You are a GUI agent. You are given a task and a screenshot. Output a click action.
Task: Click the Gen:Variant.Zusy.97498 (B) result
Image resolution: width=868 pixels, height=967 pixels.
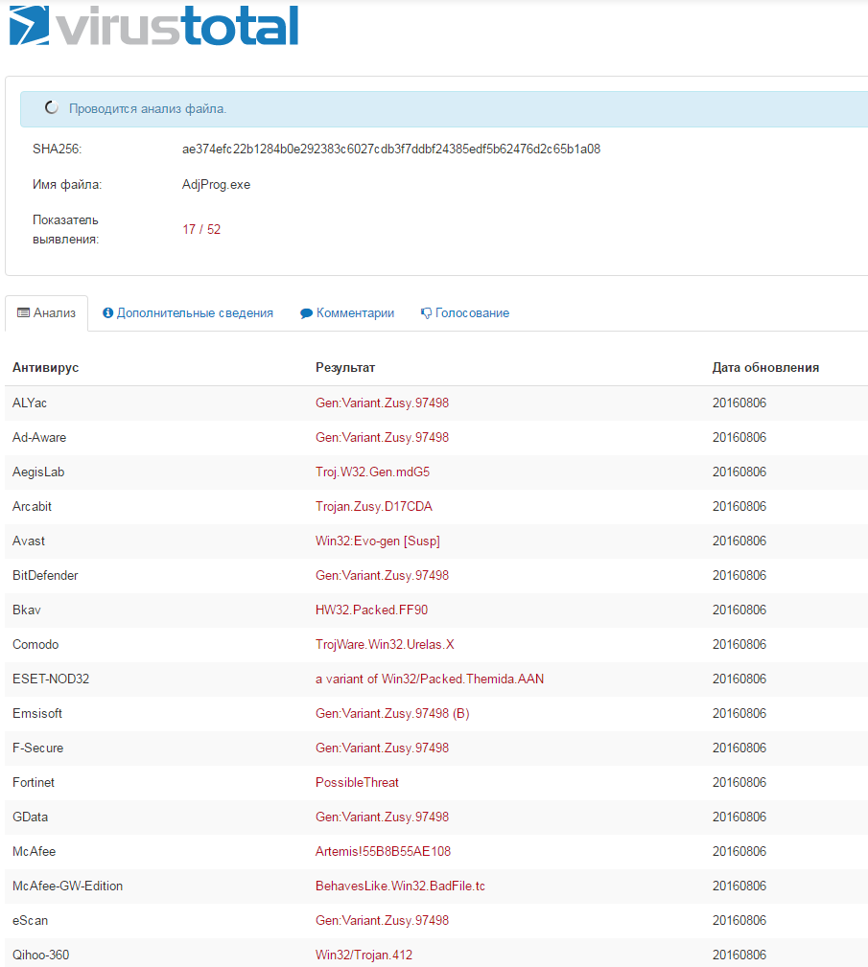click(392, 714)
